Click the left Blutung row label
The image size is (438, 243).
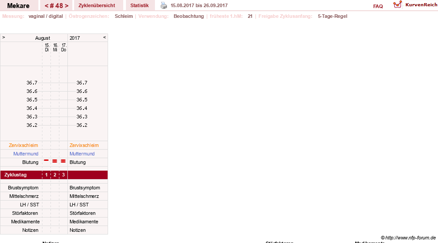click(x=30, y=162)
